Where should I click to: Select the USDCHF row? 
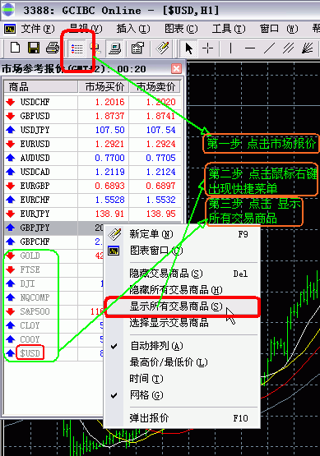93,102
